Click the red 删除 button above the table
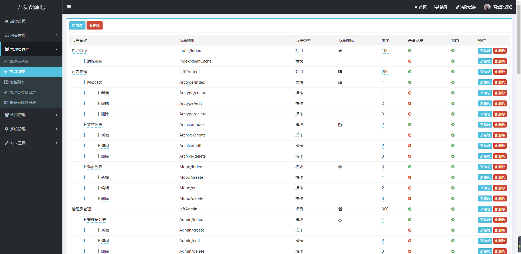521x254 pixels. [94, 25]
